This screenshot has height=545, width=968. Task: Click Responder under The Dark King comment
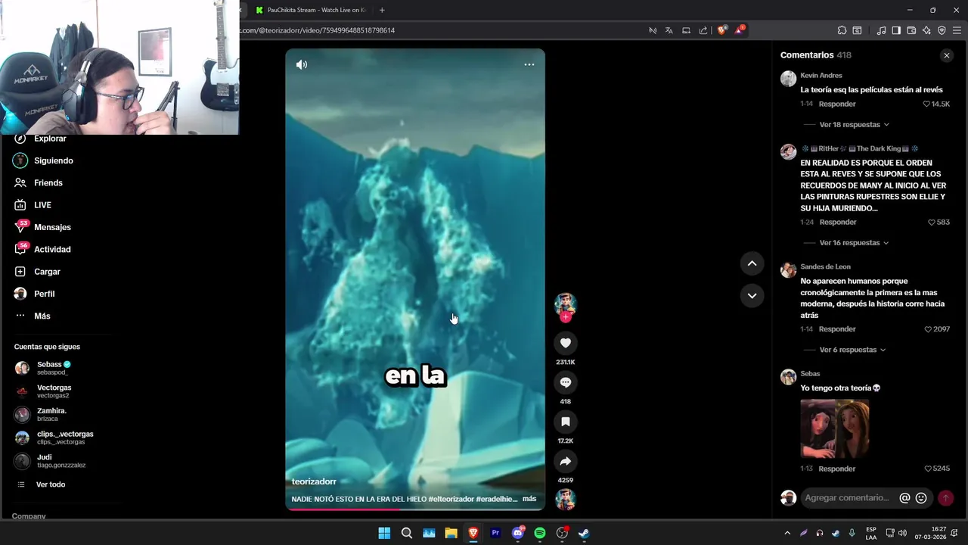pos(838,223)
